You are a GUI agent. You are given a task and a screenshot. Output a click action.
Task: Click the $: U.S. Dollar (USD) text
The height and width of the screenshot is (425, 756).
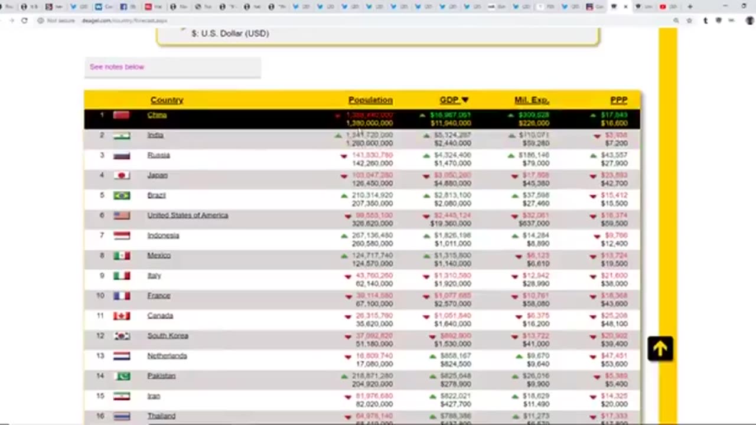coord(230,34)
